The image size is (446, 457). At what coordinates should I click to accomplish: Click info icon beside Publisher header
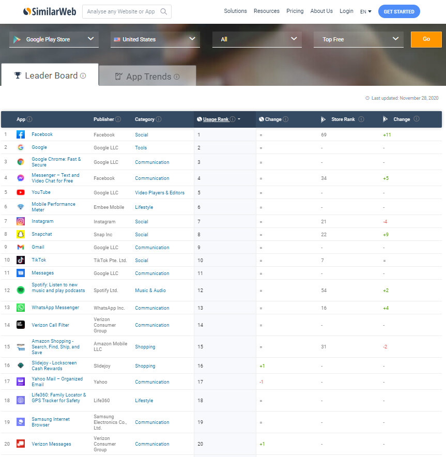click(118, 119)
